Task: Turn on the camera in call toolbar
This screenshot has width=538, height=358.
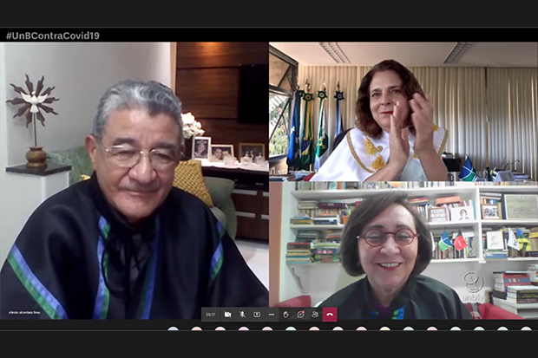Action: click(x=228, y=314)
